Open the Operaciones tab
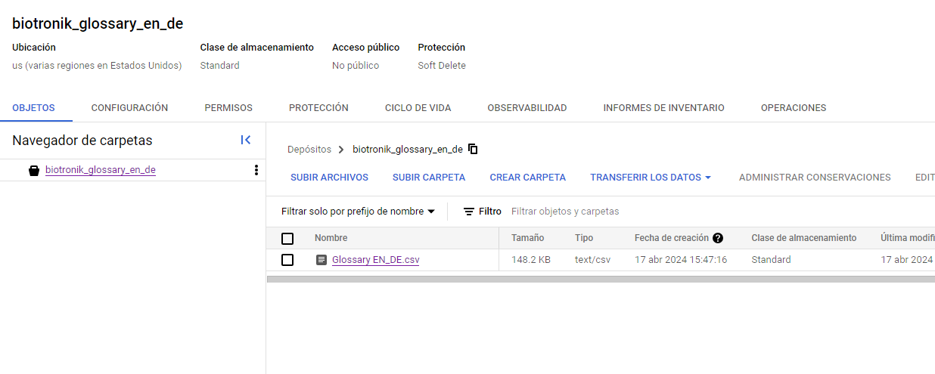Image resolution: width=935 pixels, height=374 pixels. [794, 108]
